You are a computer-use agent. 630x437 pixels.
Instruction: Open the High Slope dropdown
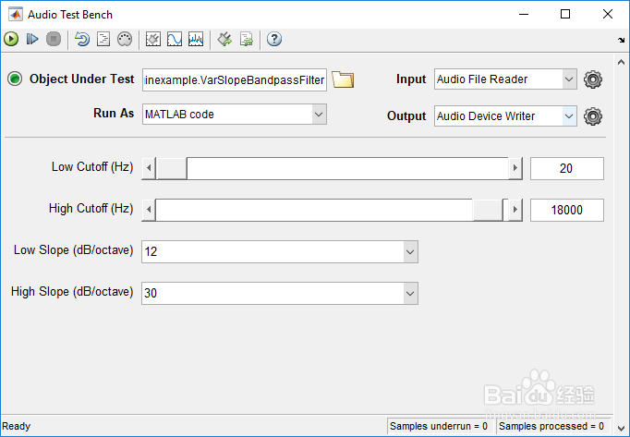[x=409, y=292]
